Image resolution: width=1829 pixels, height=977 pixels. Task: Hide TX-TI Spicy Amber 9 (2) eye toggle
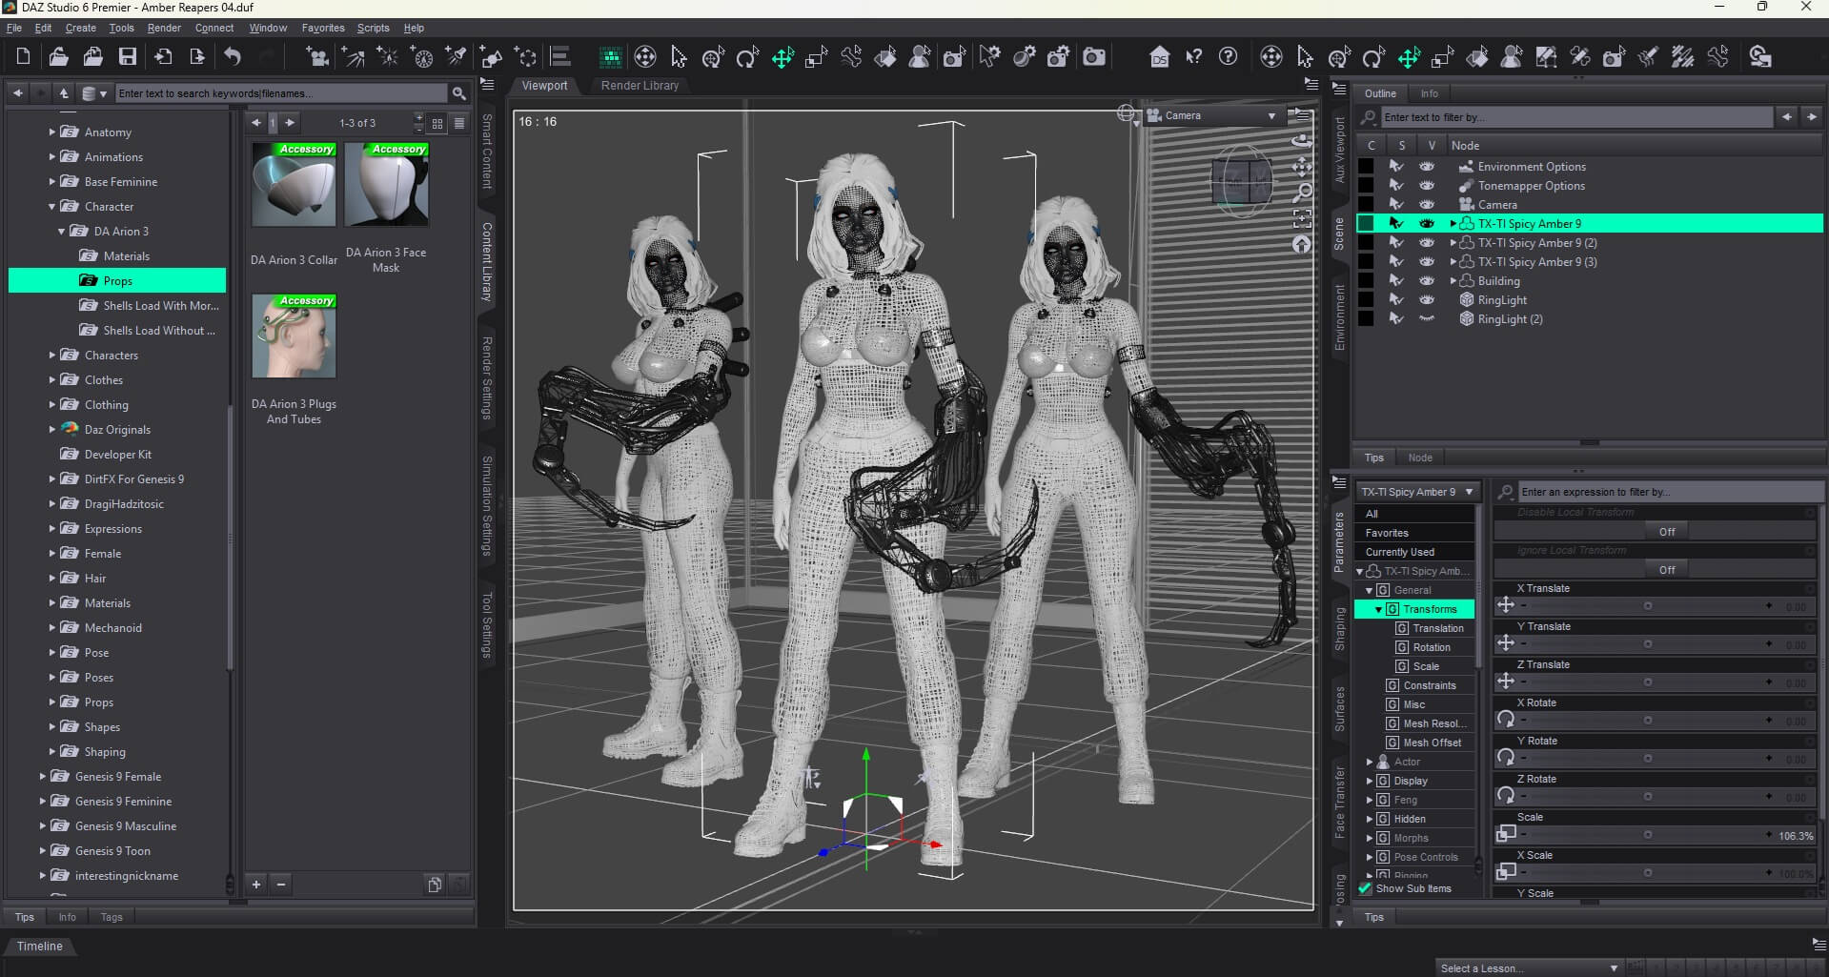click(1426, 243)
